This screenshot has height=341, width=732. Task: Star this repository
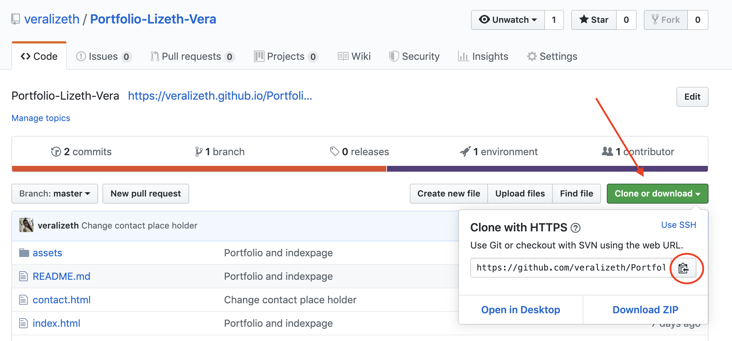(594, 20)
